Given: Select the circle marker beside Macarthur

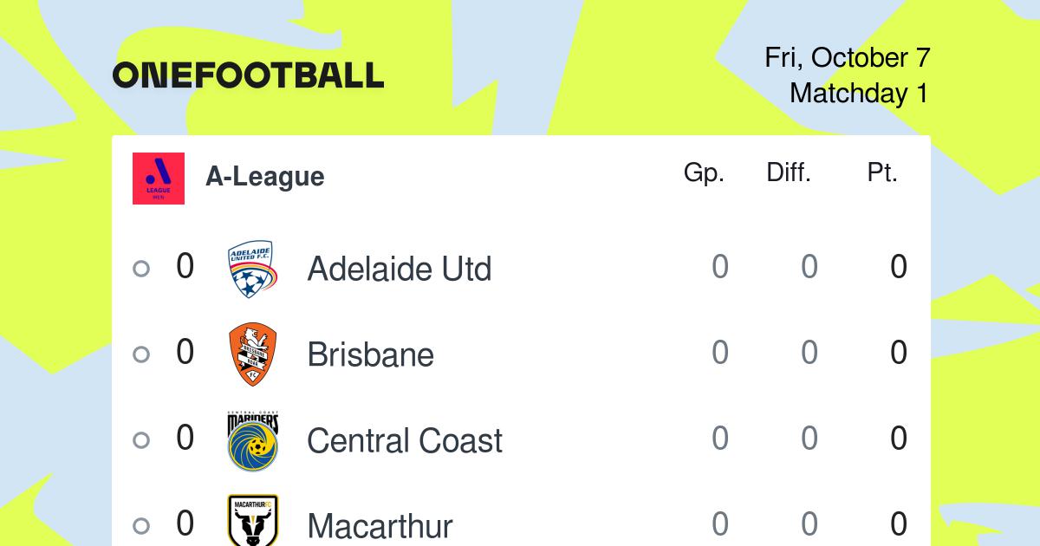Looking at the screenshot, I should point(141,525).
